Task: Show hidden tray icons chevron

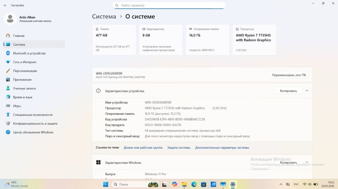Action: coord(281,184)
